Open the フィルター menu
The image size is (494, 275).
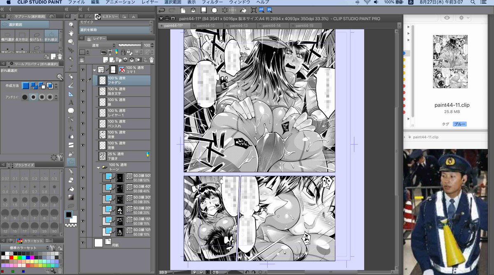coord(212,2)
